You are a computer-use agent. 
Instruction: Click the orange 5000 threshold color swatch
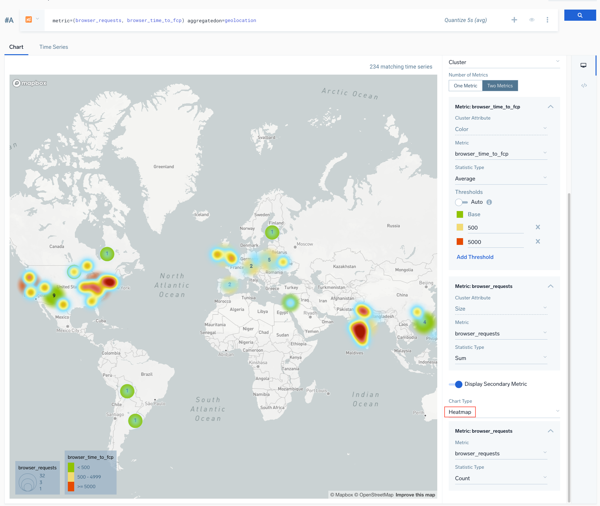click(460, 242)
